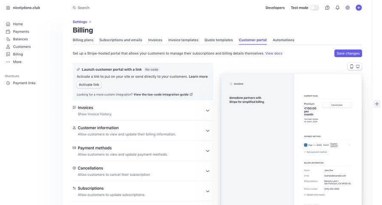Click Learn more link
382x205 pixels.
[x=198, y=76]
